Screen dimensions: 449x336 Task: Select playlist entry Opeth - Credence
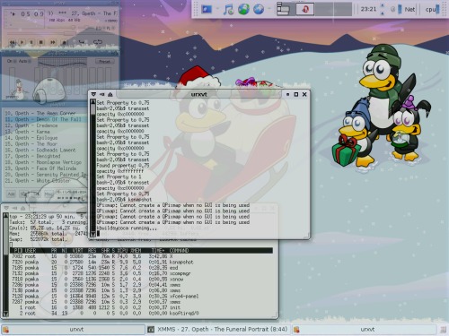tap(31, 125)
